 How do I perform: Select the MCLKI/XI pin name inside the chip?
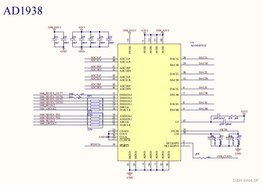coord(172,143)
